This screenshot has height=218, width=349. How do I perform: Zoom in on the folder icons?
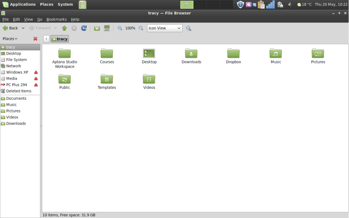click(141, 28)
